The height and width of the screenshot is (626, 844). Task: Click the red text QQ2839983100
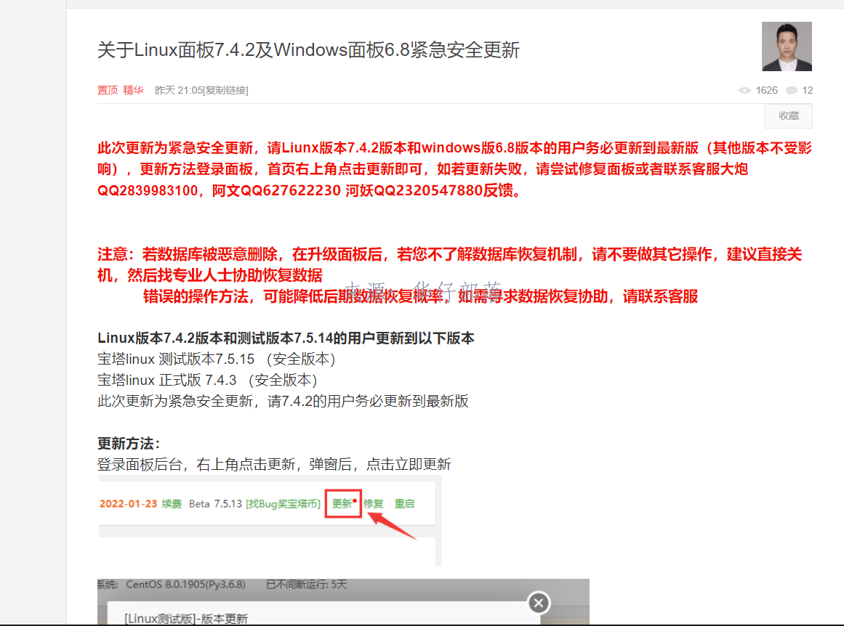click(148, 190)
